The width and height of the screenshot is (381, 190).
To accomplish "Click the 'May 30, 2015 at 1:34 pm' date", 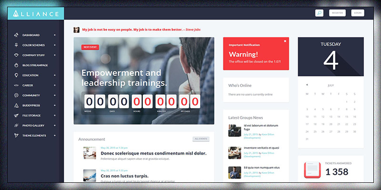I will click(114, 148).
